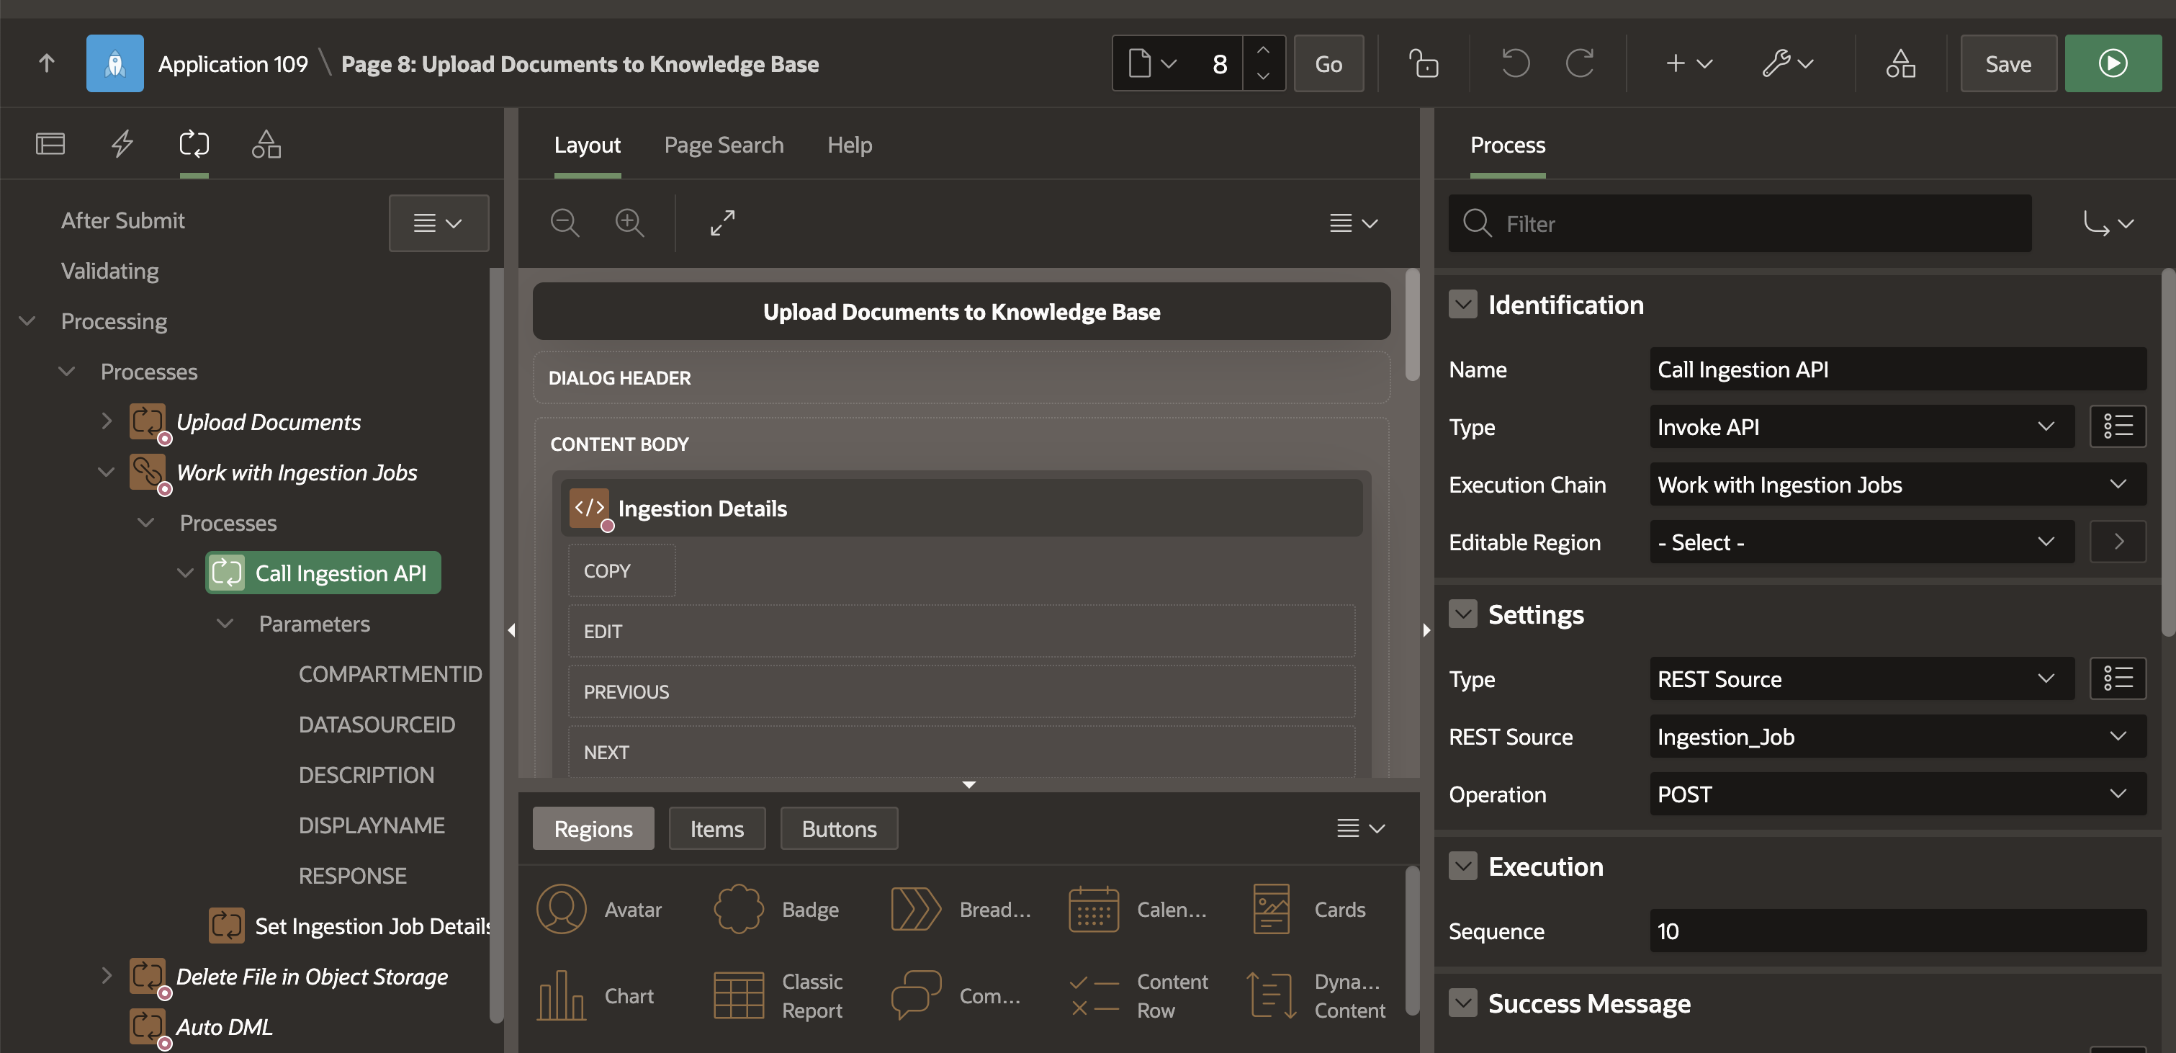This screenshot has height=1053, width=2176.
Task: Open the Utilities wrench menu
Action: (1787, 63)
